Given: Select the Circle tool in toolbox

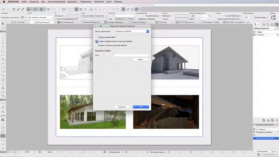Looking at the screenshot, I should click(3, 128).
